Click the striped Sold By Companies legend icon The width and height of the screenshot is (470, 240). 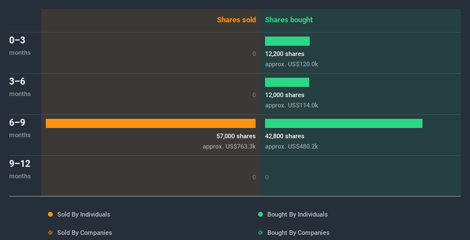pos(50,233)
